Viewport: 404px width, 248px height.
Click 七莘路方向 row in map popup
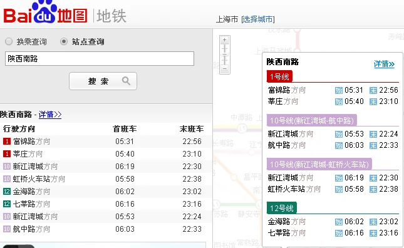click(x=333, y=233)
